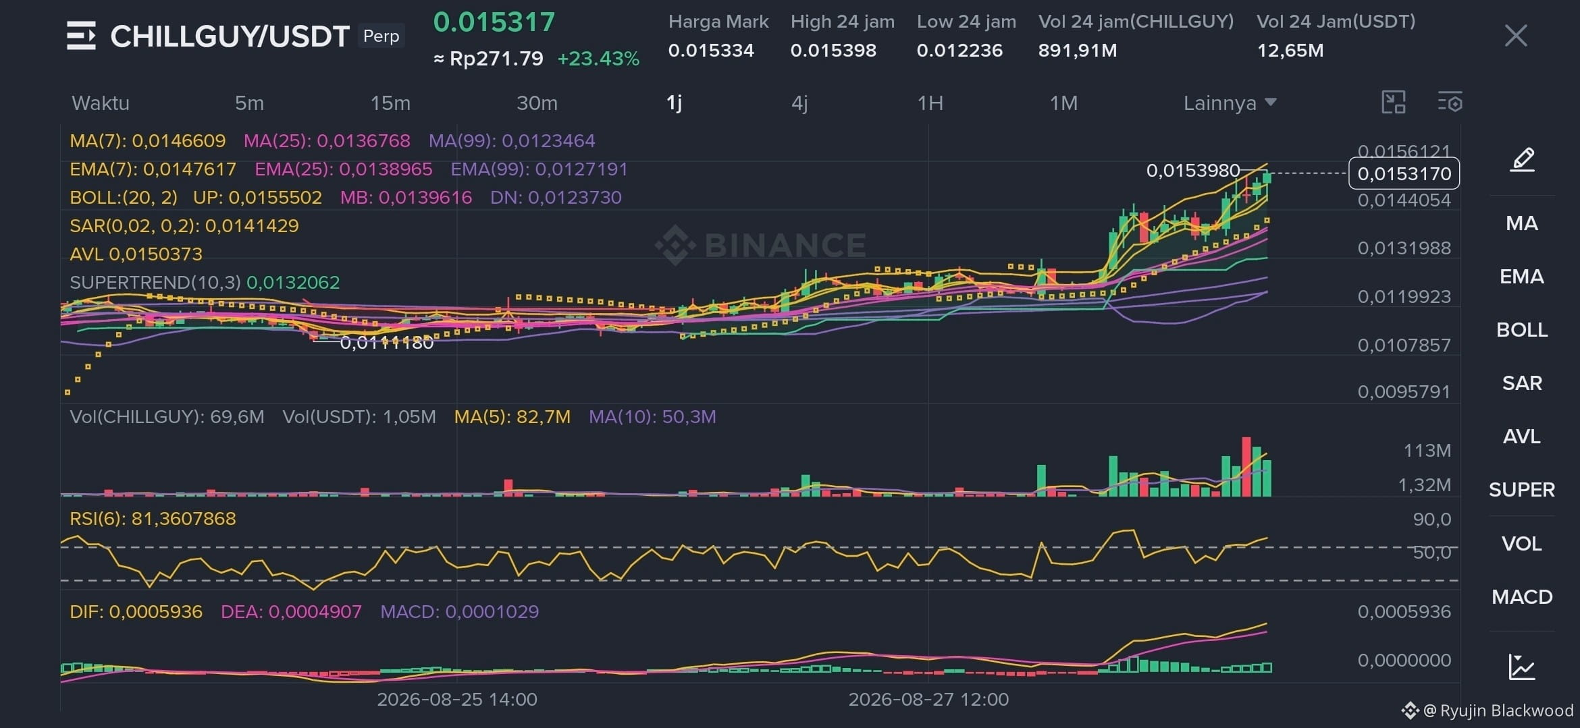Select the drawing pencil tool
Screen dimensions: 1580x728
click(1522, 160)
